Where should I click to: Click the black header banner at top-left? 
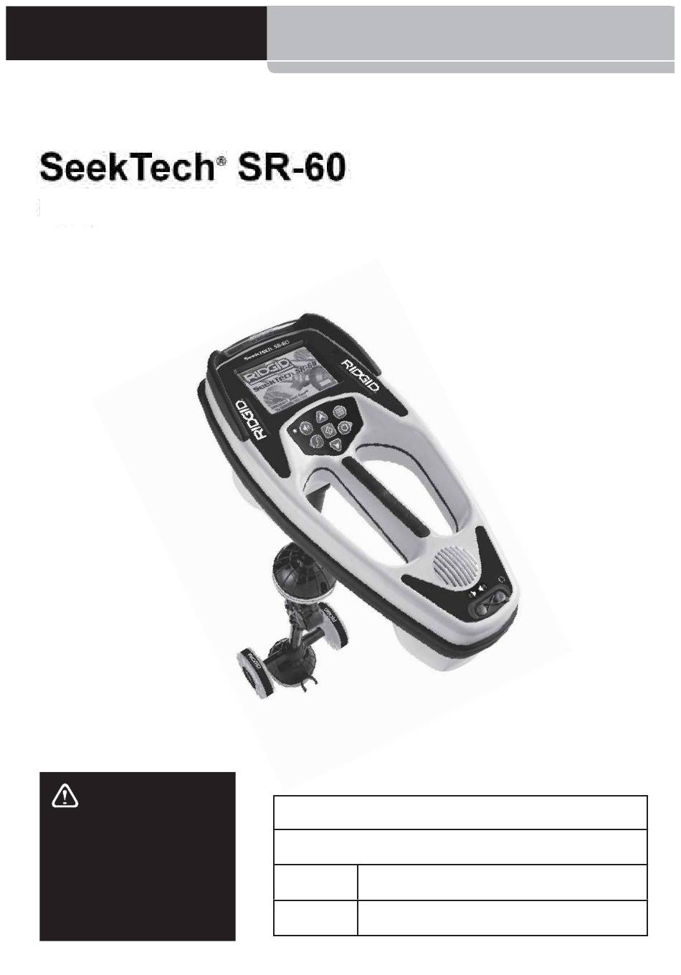click(136, 33)
